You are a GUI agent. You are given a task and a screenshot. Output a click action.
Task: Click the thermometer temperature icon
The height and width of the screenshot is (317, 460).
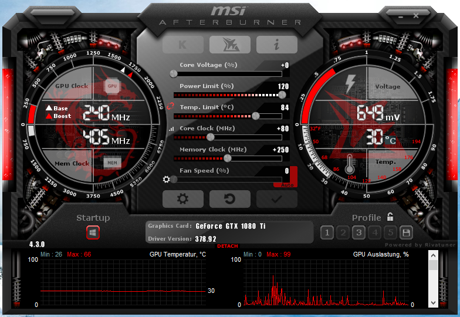point(349,164)
